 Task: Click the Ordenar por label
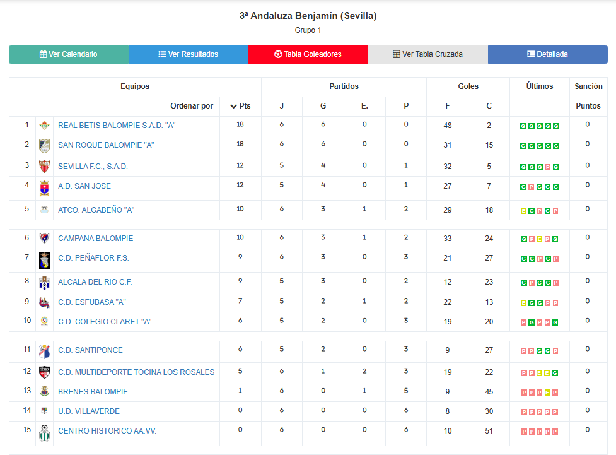click(192, 106)
